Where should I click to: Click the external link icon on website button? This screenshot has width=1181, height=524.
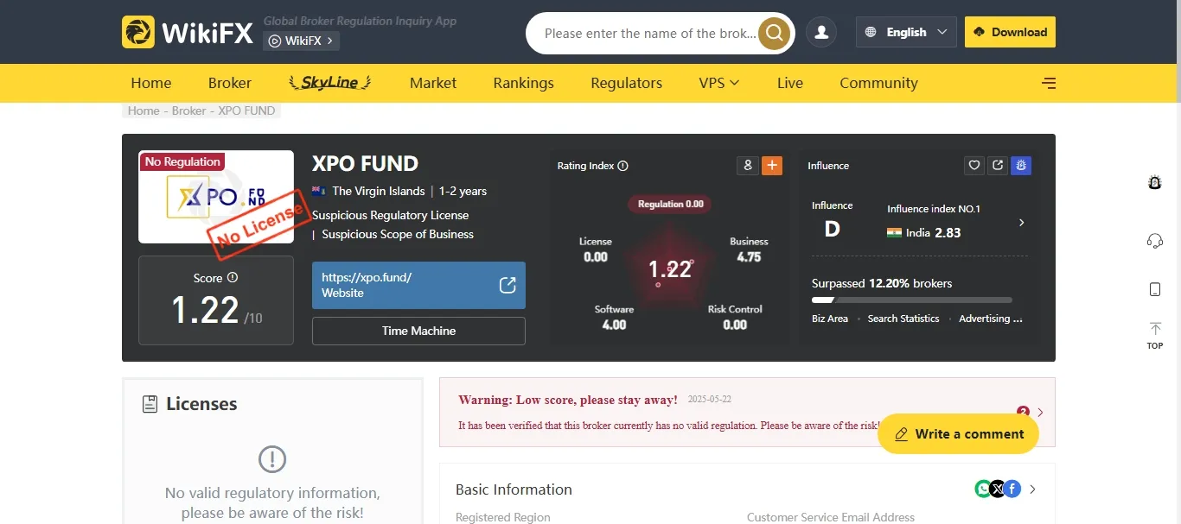tap(508, 285)
